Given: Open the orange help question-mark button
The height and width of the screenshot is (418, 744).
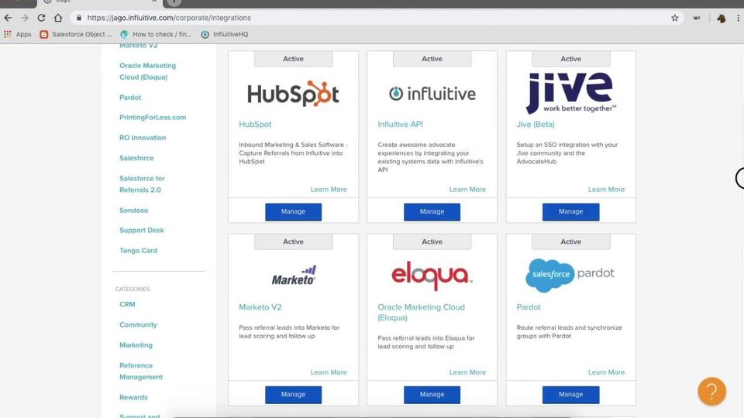Looking at the screenshot, I should 711,392.
